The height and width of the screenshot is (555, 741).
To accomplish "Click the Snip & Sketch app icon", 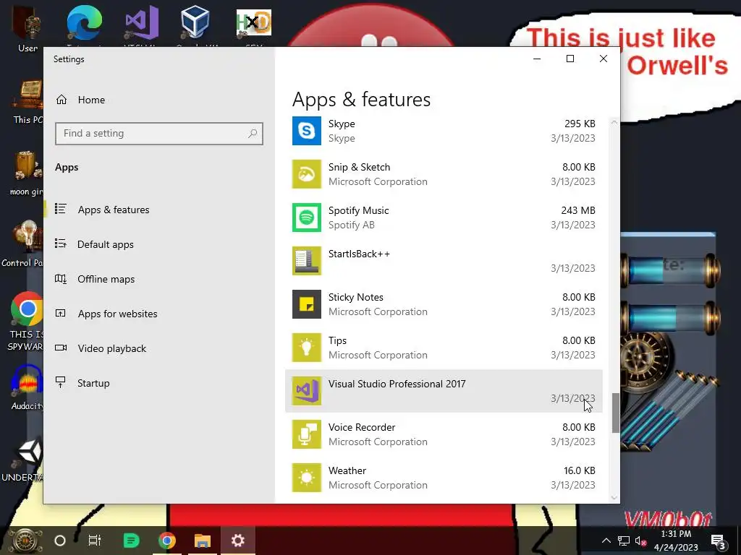I will coord(307,174).
